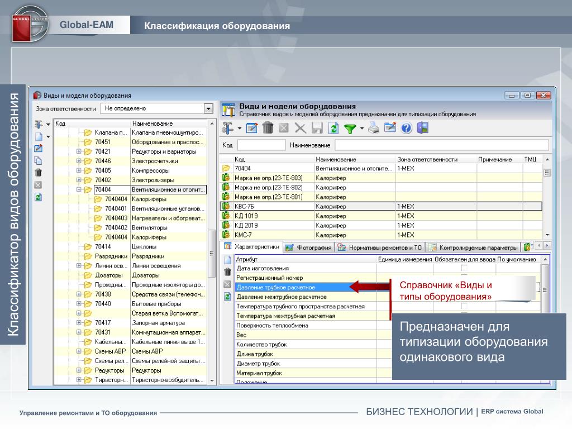Open dropdown arrow next to left new record icon
The width and height of the screenshot is (572, 429).
pyautogui.click(x=48, y=137)
